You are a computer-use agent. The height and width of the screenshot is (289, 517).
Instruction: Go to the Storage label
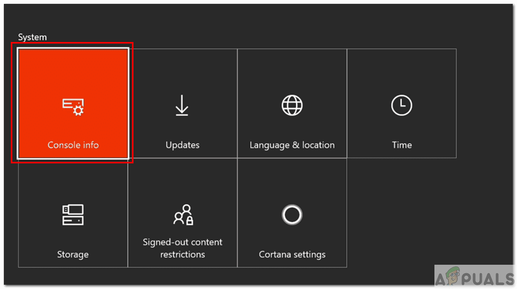(73, 254)
